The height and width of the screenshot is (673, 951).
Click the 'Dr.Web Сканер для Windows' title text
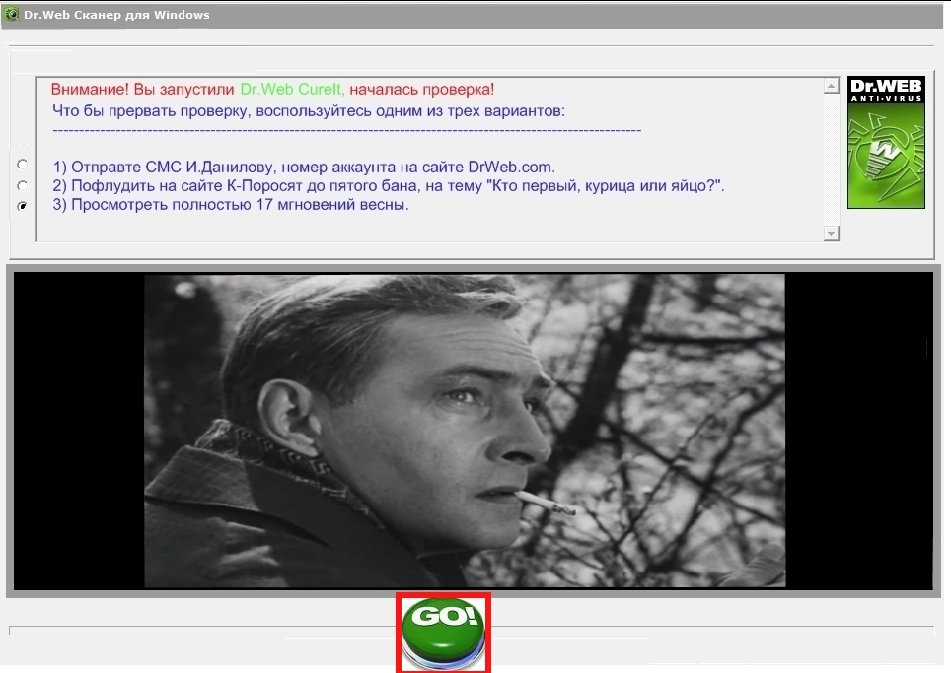[x=116, y=15]
